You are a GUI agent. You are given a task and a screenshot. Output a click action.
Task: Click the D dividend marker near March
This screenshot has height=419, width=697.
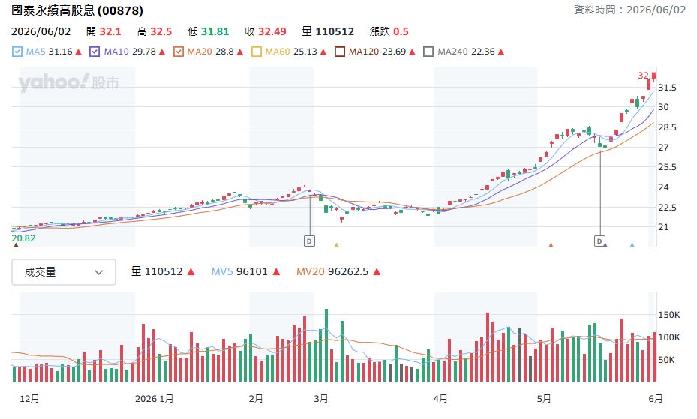point(309,241)
